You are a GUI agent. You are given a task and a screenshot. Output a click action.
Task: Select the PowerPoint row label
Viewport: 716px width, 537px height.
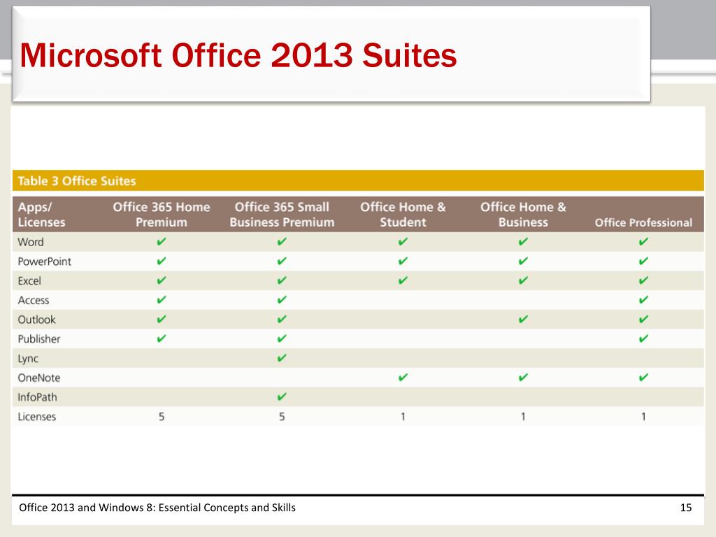pyautogui.click(x=44, y=262)
